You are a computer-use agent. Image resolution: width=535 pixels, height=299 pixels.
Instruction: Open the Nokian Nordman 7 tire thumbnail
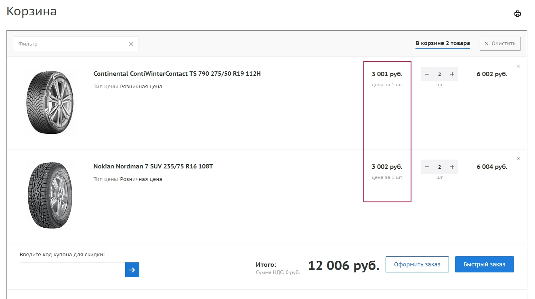point(50,195)
